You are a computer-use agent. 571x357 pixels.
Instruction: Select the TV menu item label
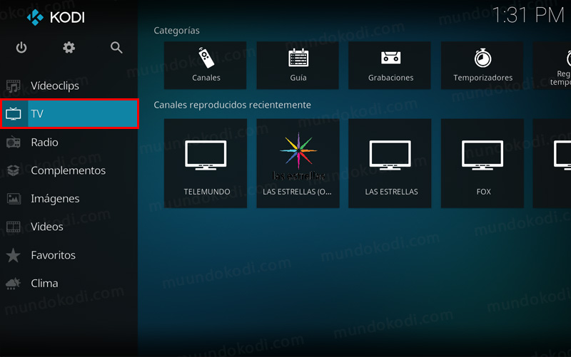37,114
